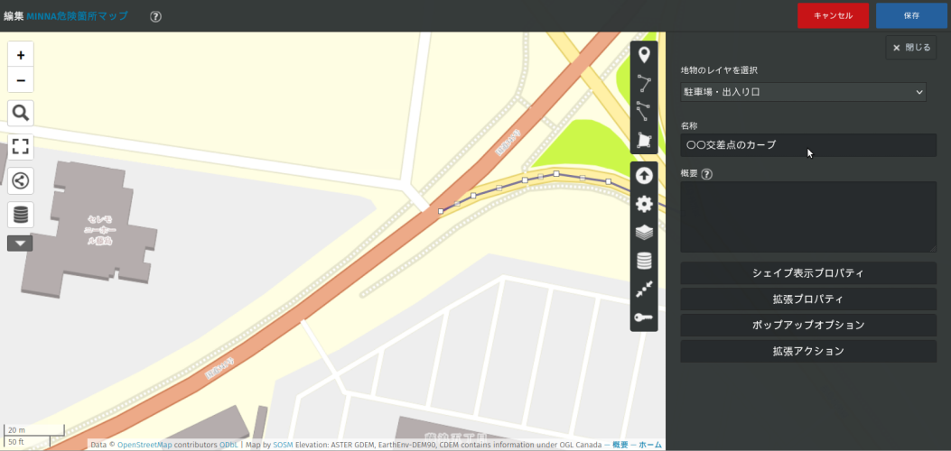Viewport: 951px width, 451px height.
Task: Select the draw polyline tool
Action: [644, 84]
